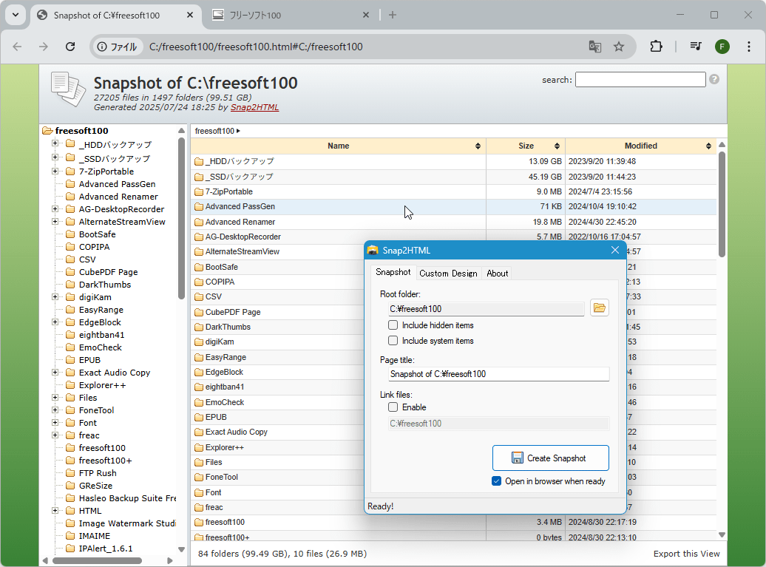Viewport: 766px width, 567px height.
Task: Click Export this View link
Action: coord(686,554)
